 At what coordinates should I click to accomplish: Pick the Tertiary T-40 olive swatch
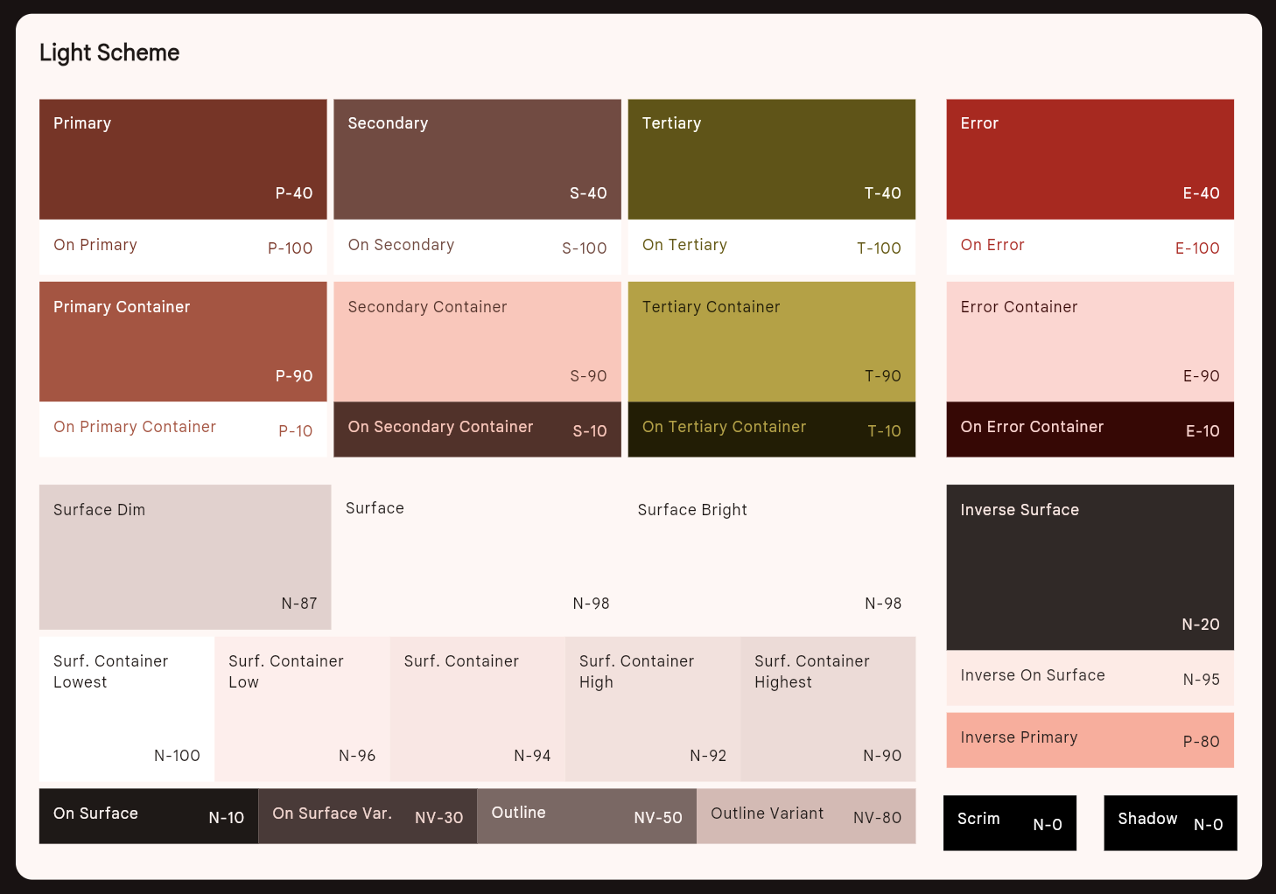click(771, 159)
